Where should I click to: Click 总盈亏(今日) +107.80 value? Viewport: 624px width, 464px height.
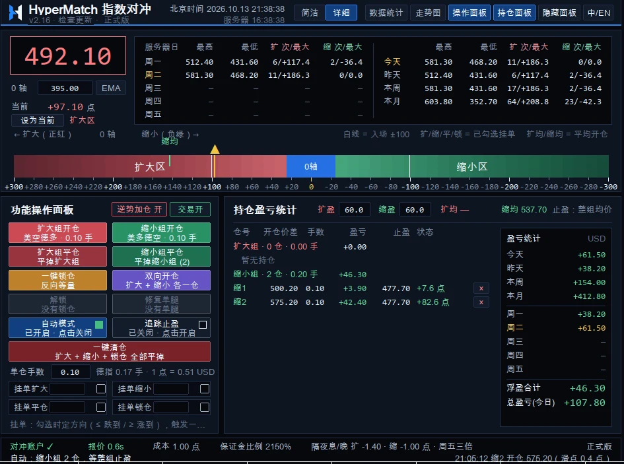pos(584,403)
